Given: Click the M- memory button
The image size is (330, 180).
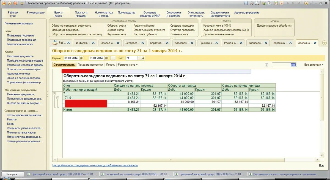Looking at the screenshot, I should pyautogui.click(x=299, y=3).
